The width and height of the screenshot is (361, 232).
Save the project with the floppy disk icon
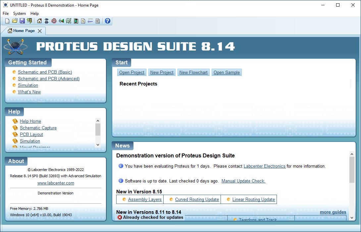22,21
